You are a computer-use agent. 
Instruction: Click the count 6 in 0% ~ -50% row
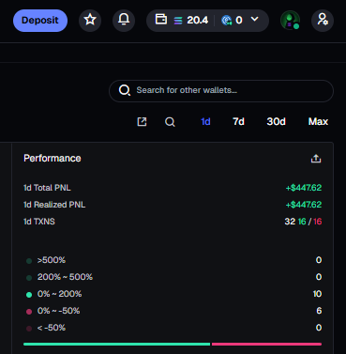(x=319, y=311)
